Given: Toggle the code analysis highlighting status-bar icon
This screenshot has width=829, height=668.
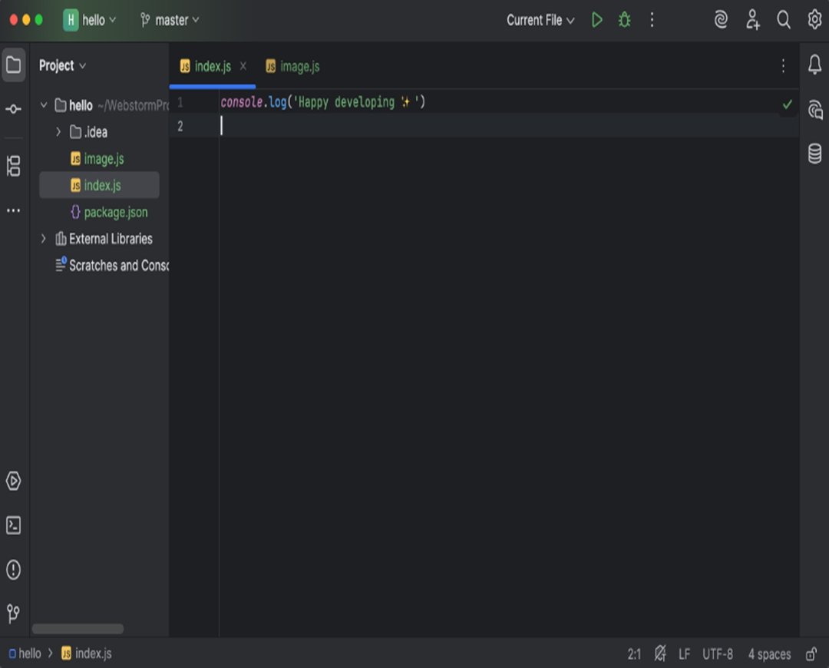Looking at the screenshot, I should [x=660, y=654].
